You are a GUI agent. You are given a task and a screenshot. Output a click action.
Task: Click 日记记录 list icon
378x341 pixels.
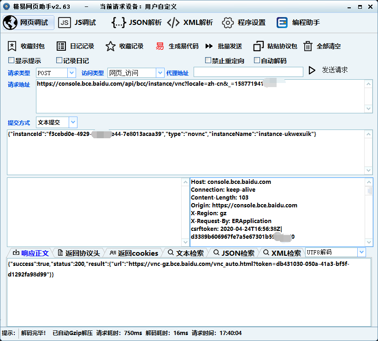point(61,46)
